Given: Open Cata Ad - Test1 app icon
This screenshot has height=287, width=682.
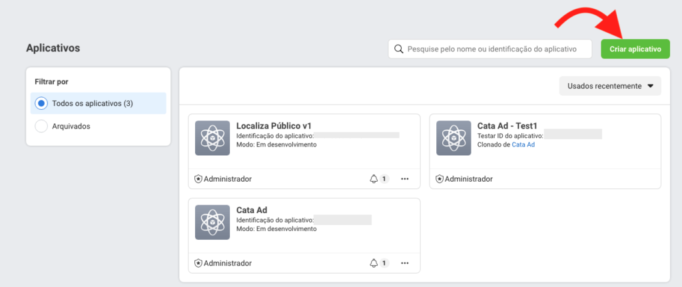Looking at the screenshot, I should pos(454,138).
